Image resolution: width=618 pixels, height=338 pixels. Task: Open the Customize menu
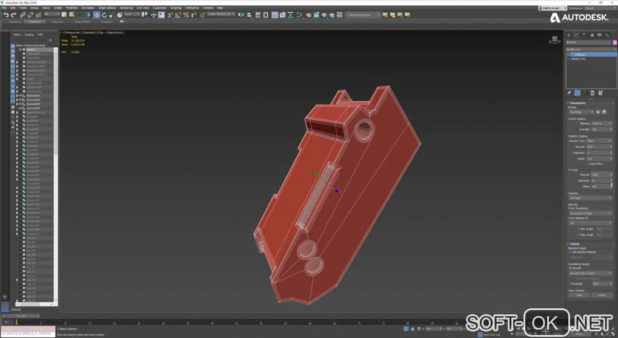pyautogui.click(x=159, y=8)
